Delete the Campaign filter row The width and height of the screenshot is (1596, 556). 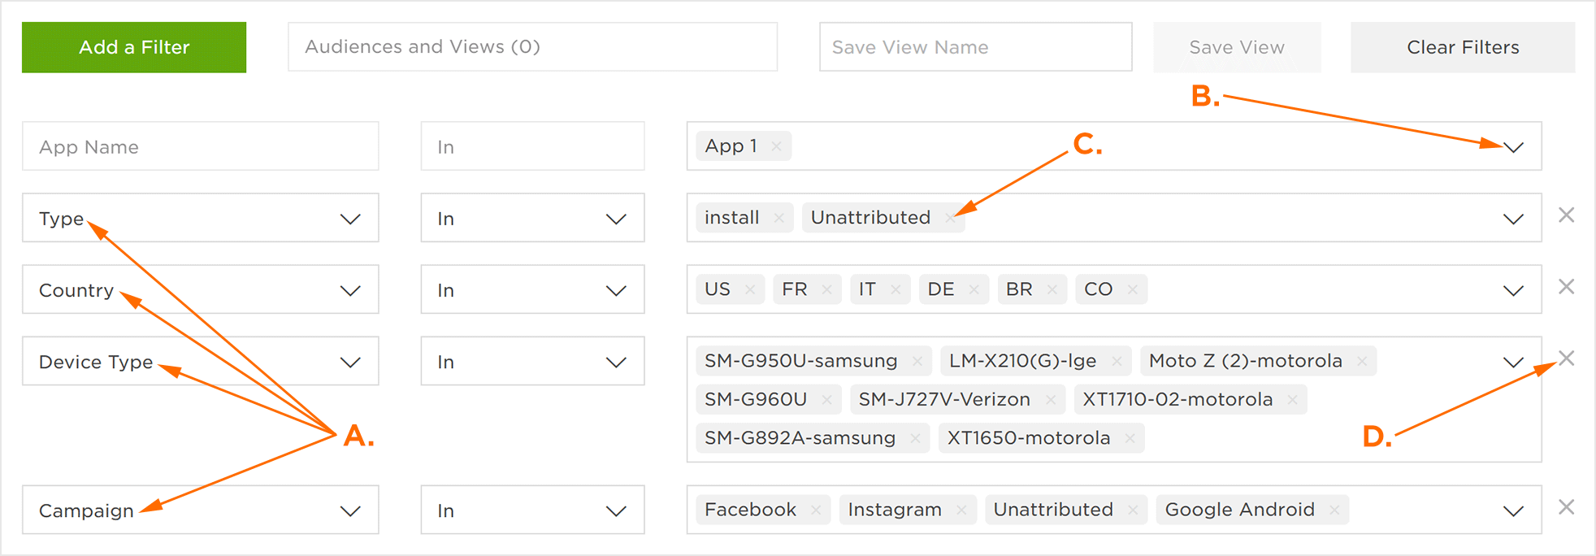click(1566, 507)
